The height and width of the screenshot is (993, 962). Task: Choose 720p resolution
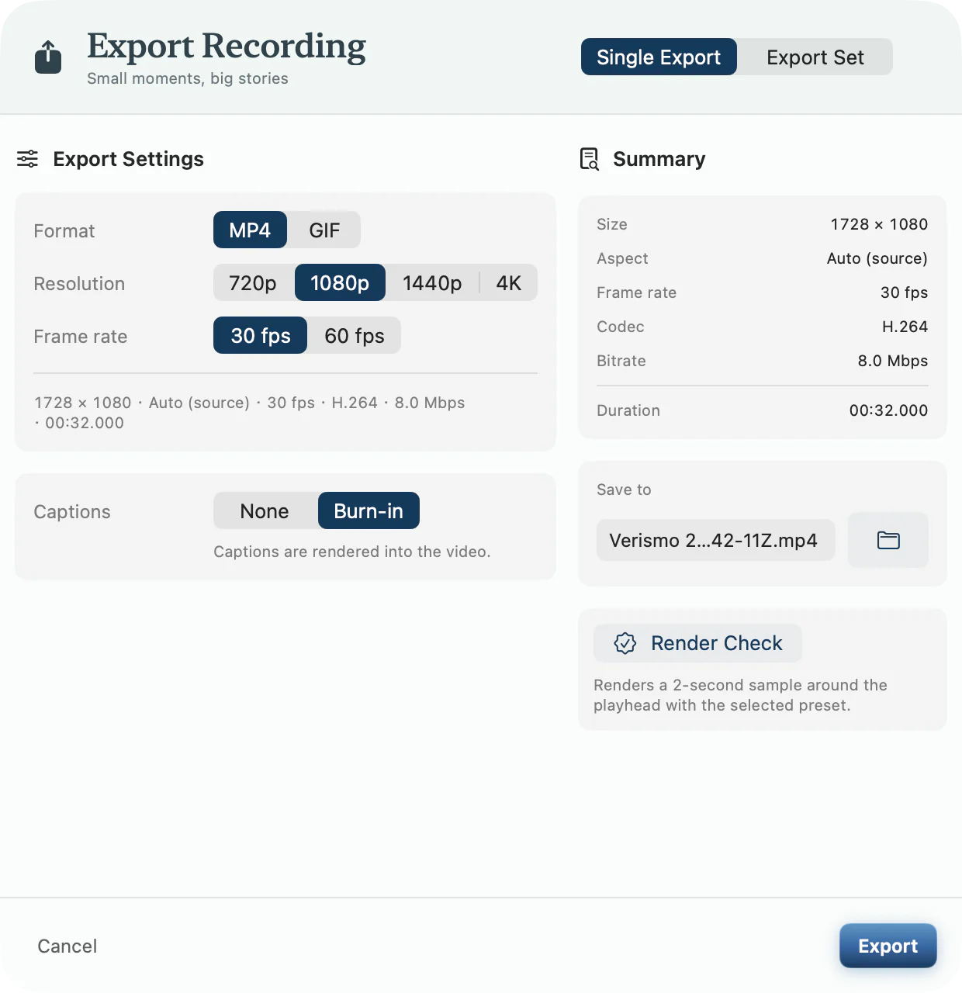tap(253, 282)
